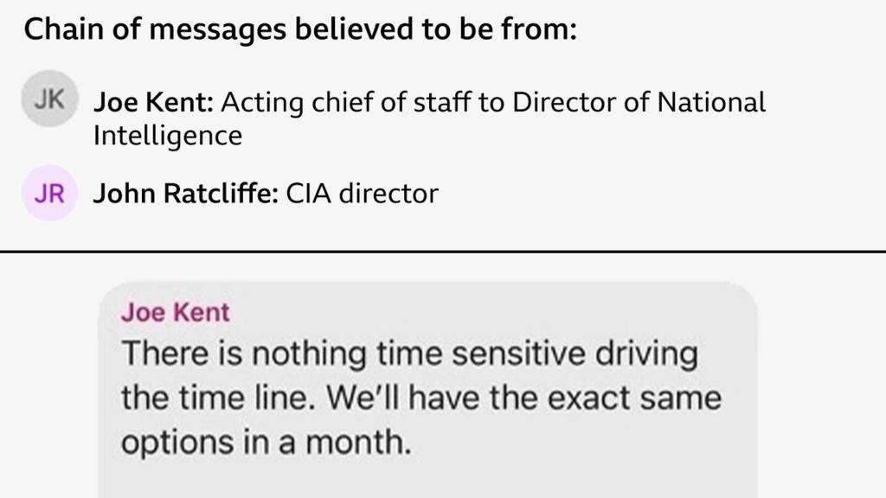Click "There is nothing time sensitive driving" line
Image resolution: width=886 pixels, height=498 pixels.
409,354
